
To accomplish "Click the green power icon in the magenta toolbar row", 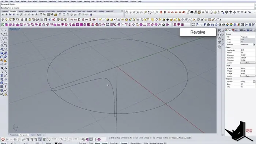I will click(x=3, y=24).
